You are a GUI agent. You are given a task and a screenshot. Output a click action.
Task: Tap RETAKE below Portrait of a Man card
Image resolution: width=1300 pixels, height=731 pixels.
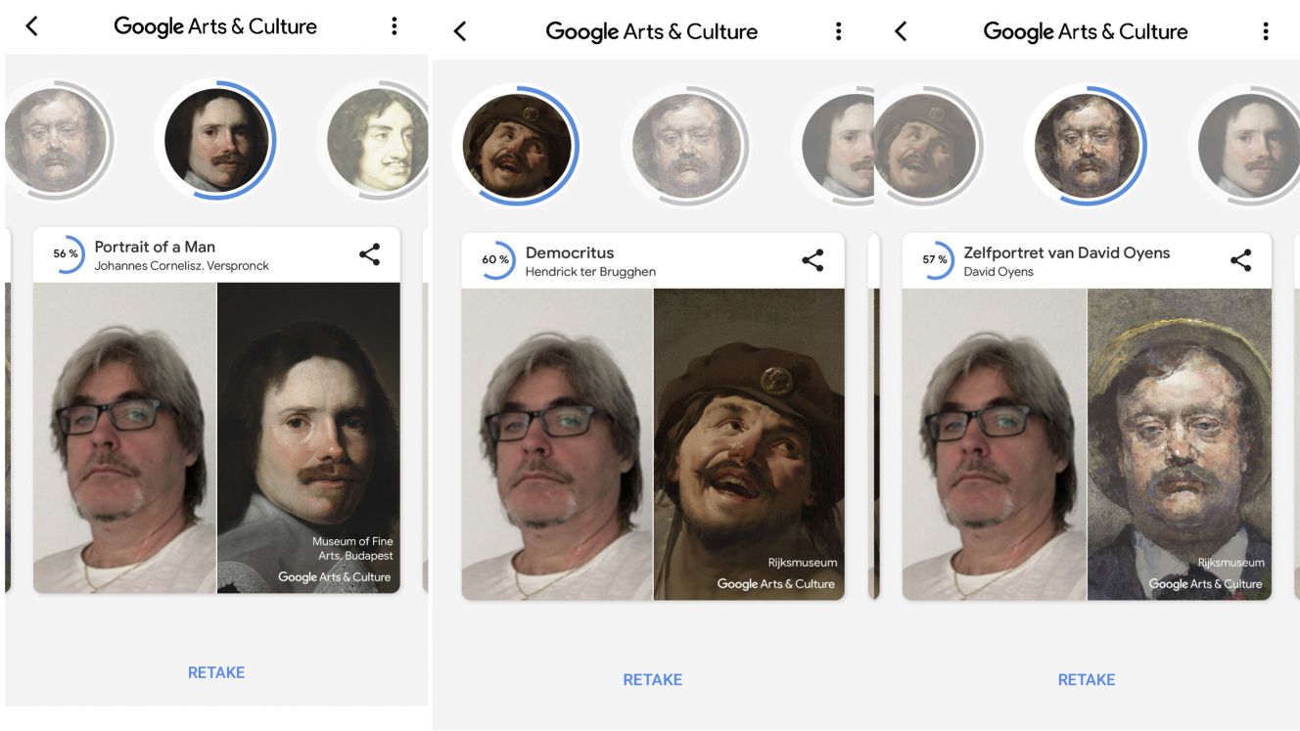pyautogui.click(x=216, y=672)
